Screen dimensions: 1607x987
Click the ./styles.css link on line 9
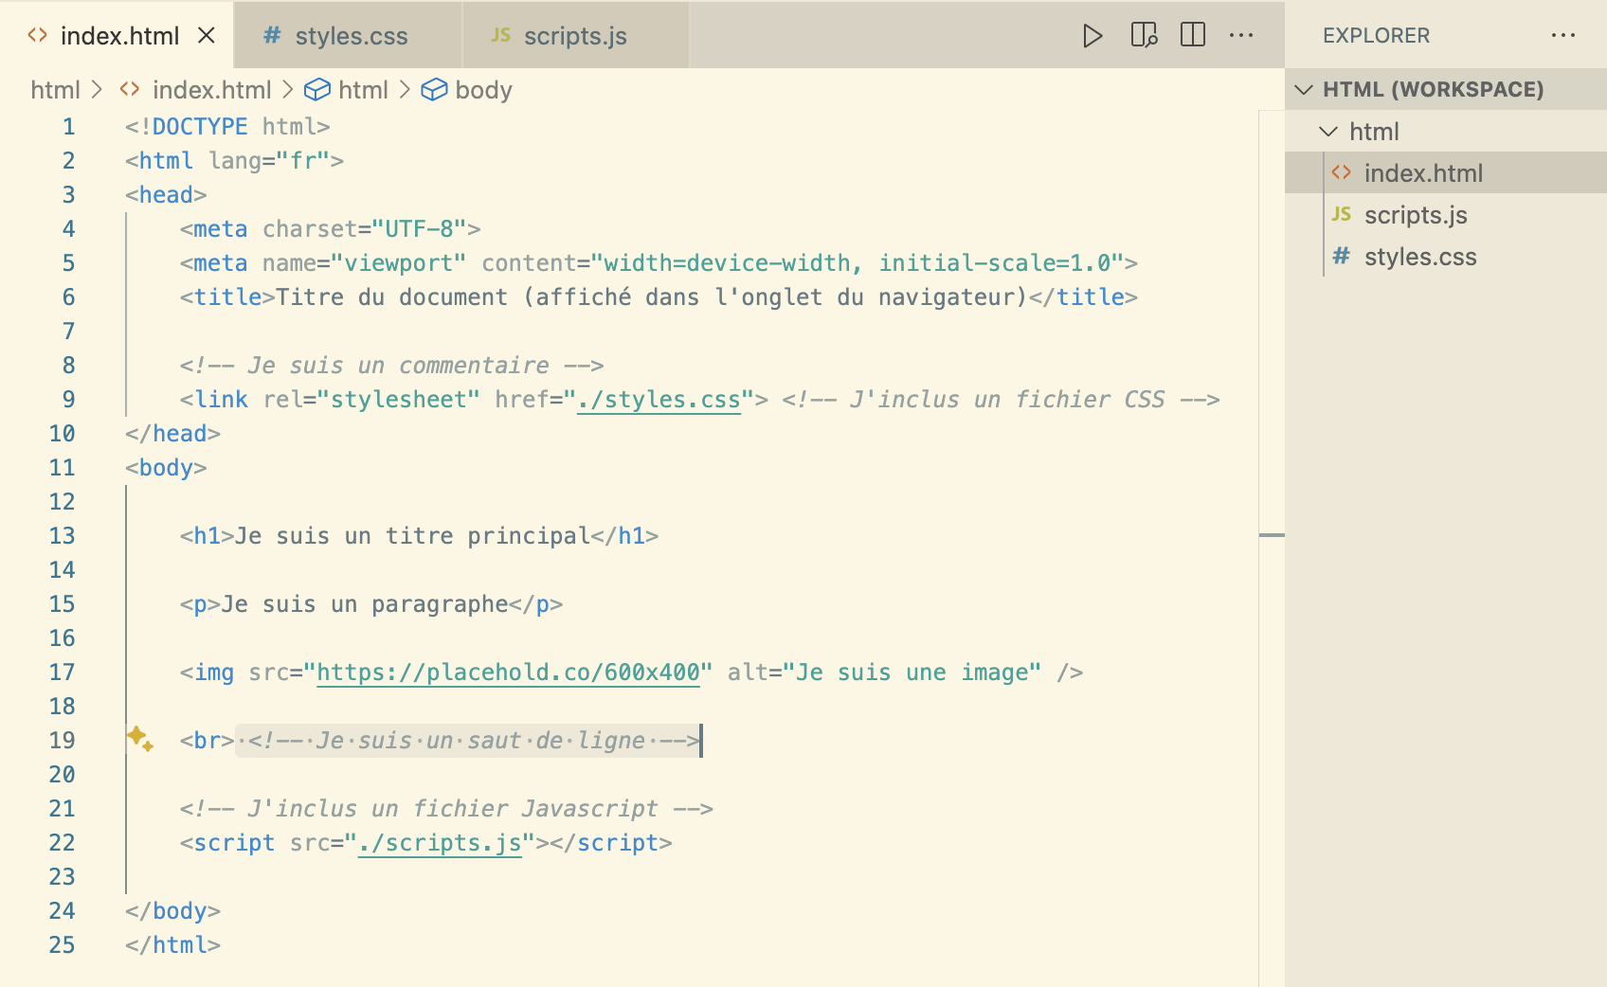659,400
